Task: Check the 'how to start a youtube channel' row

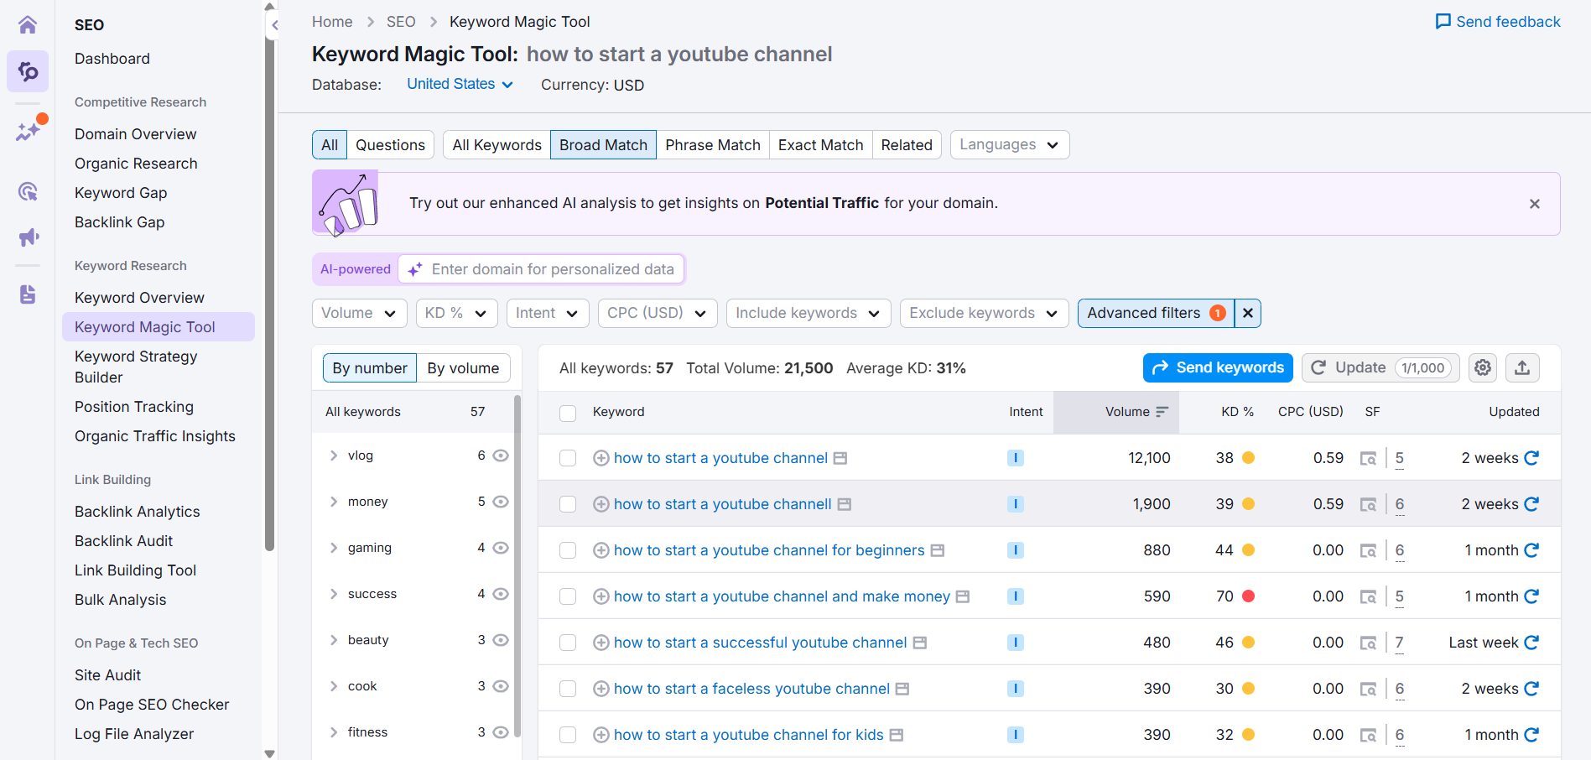Action: [x=568, y=458]
